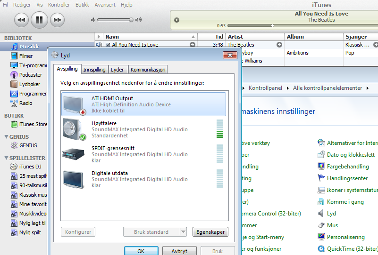This screenshot has height=255, width=378.
Task: Click the arrow next to The Beatles artist
Action: tap(279, 45)
